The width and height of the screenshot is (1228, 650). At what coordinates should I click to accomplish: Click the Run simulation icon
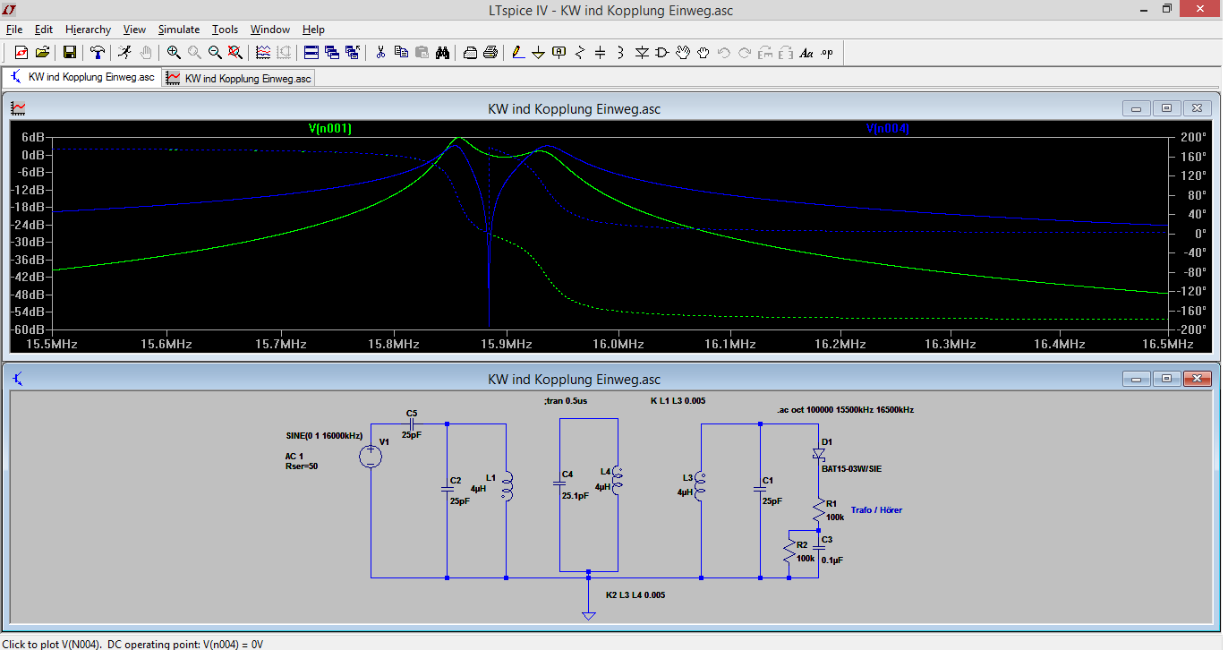[124, 53]
